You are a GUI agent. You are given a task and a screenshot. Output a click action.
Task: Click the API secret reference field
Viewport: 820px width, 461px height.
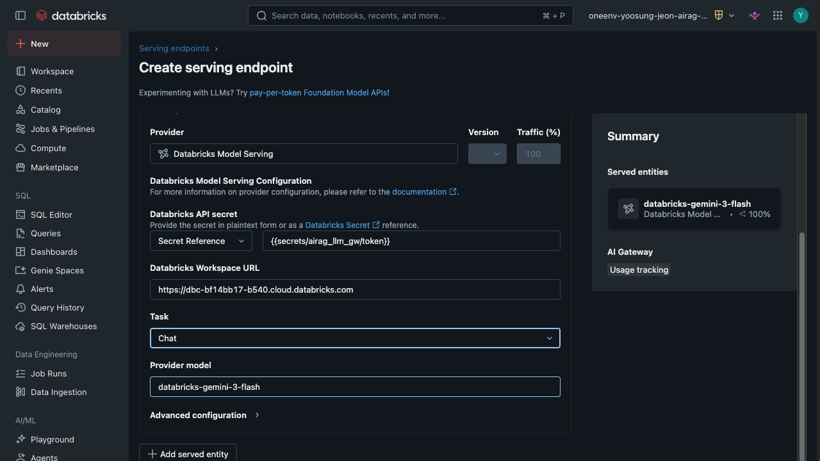tap(411, 241)
